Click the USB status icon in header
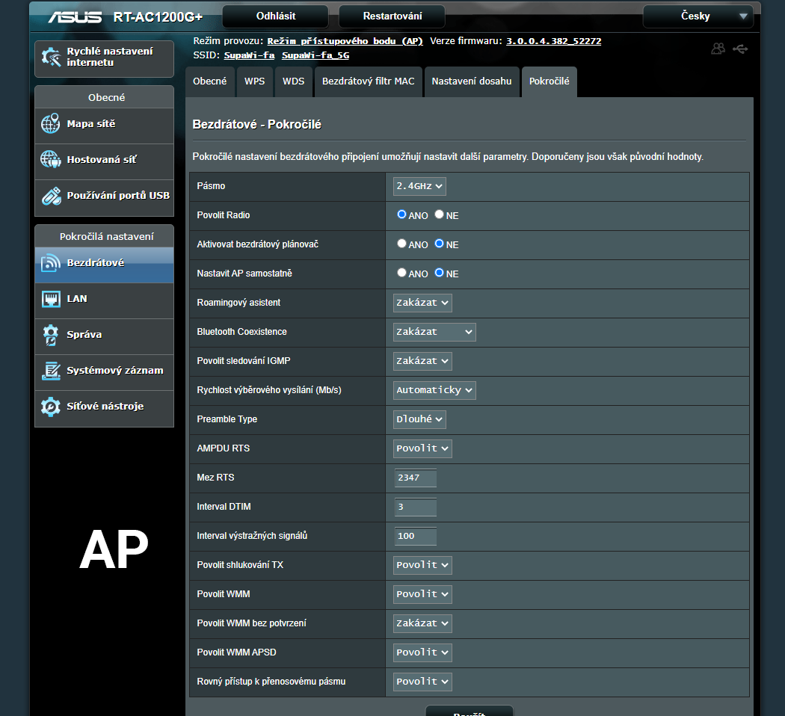This screenshot has width=785, height=716. tap(740, 49)
